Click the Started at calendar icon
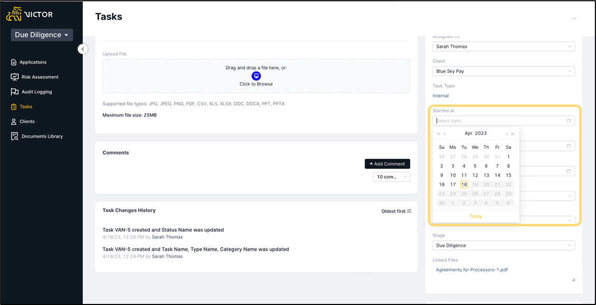The height and width of the screenshot is (305, 596). pyautogui.click(x=569, y=121)
